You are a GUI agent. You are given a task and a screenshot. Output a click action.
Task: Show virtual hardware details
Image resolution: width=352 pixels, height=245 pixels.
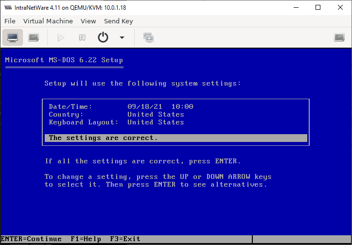point(34,37)
